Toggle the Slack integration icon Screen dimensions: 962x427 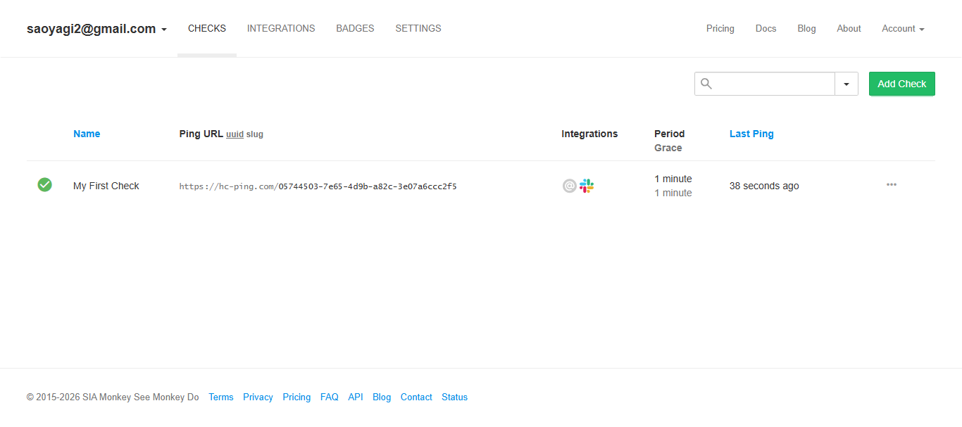pyautogui.click(x=587, y=186)
